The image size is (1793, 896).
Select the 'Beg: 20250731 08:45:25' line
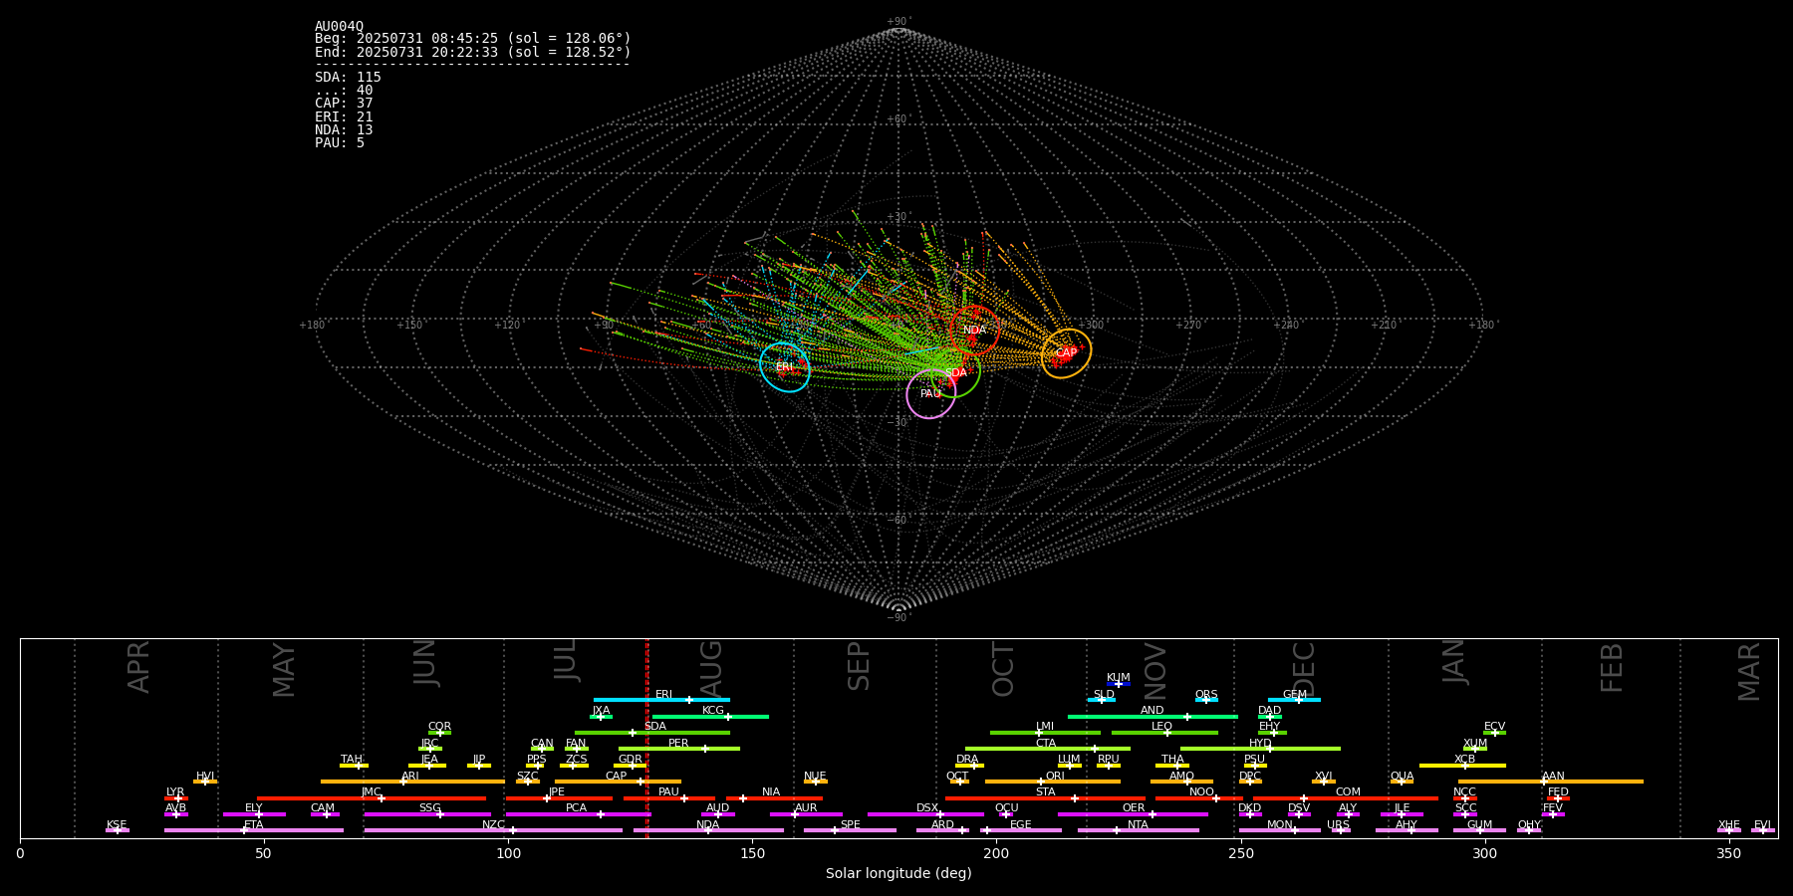[x=473, y=39]
